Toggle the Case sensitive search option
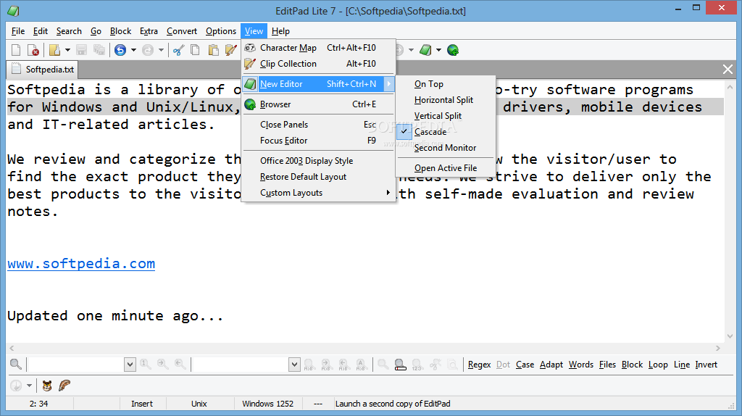The image size is (742, 416). 525,365
